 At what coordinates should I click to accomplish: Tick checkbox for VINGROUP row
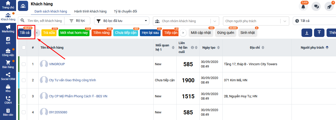(x=24, y=64)
